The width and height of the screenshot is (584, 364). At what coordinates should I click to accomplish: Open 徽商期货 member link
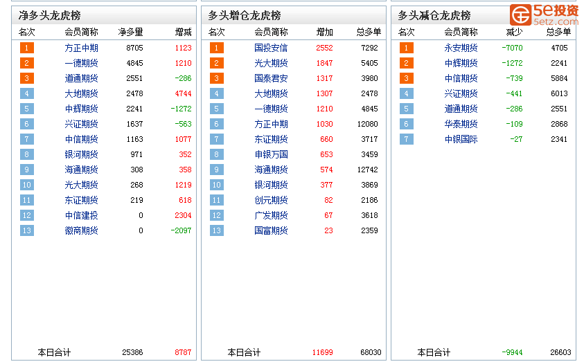click(81, 230)
